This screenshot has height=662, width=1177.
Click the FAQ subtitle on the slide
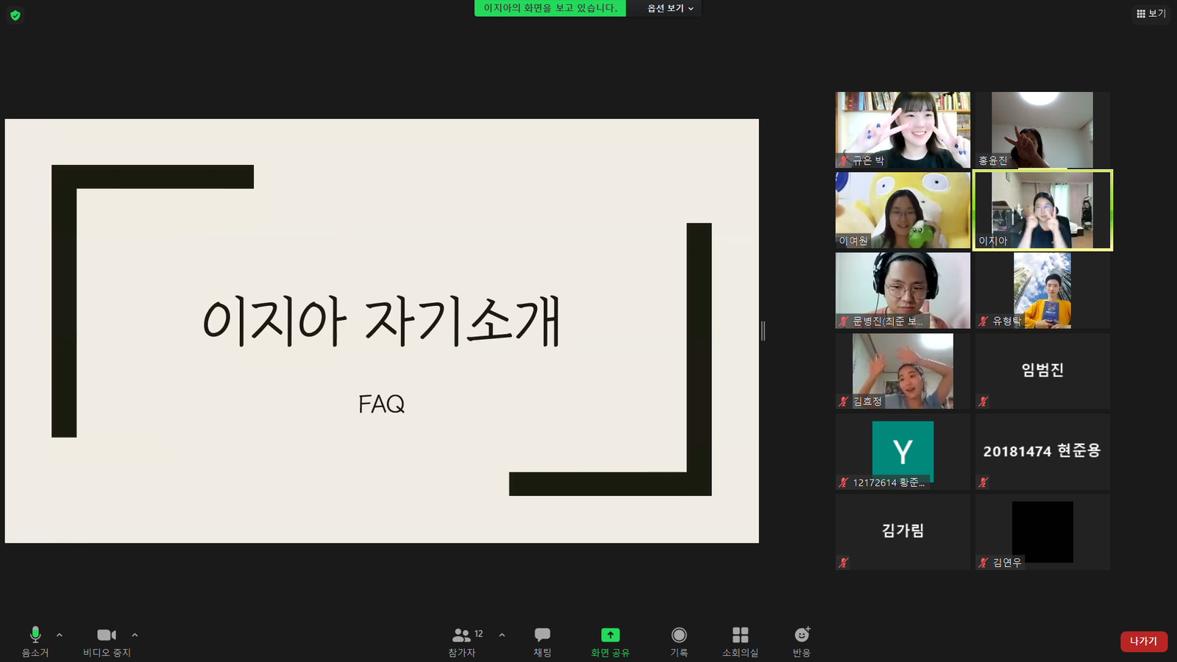pos(381,404)
